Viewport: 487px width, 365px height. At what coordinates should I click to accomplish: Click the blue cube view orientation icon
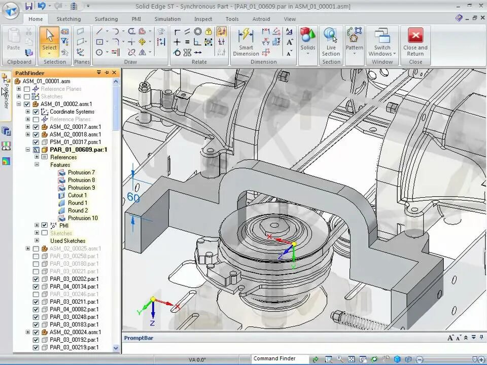(x=397, y=359)
